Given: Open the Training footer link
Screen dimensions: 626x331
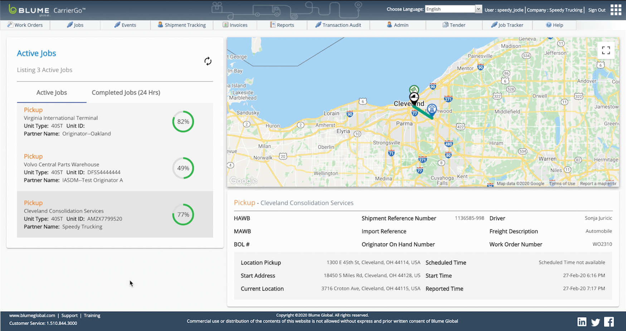Looking at the screenshot, I should coord(92,315).
